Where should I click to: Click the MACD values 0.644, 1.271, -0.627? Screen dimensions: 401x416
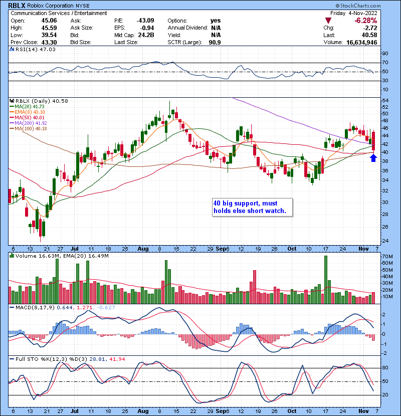pyautogui.click(x=86, y=308)
